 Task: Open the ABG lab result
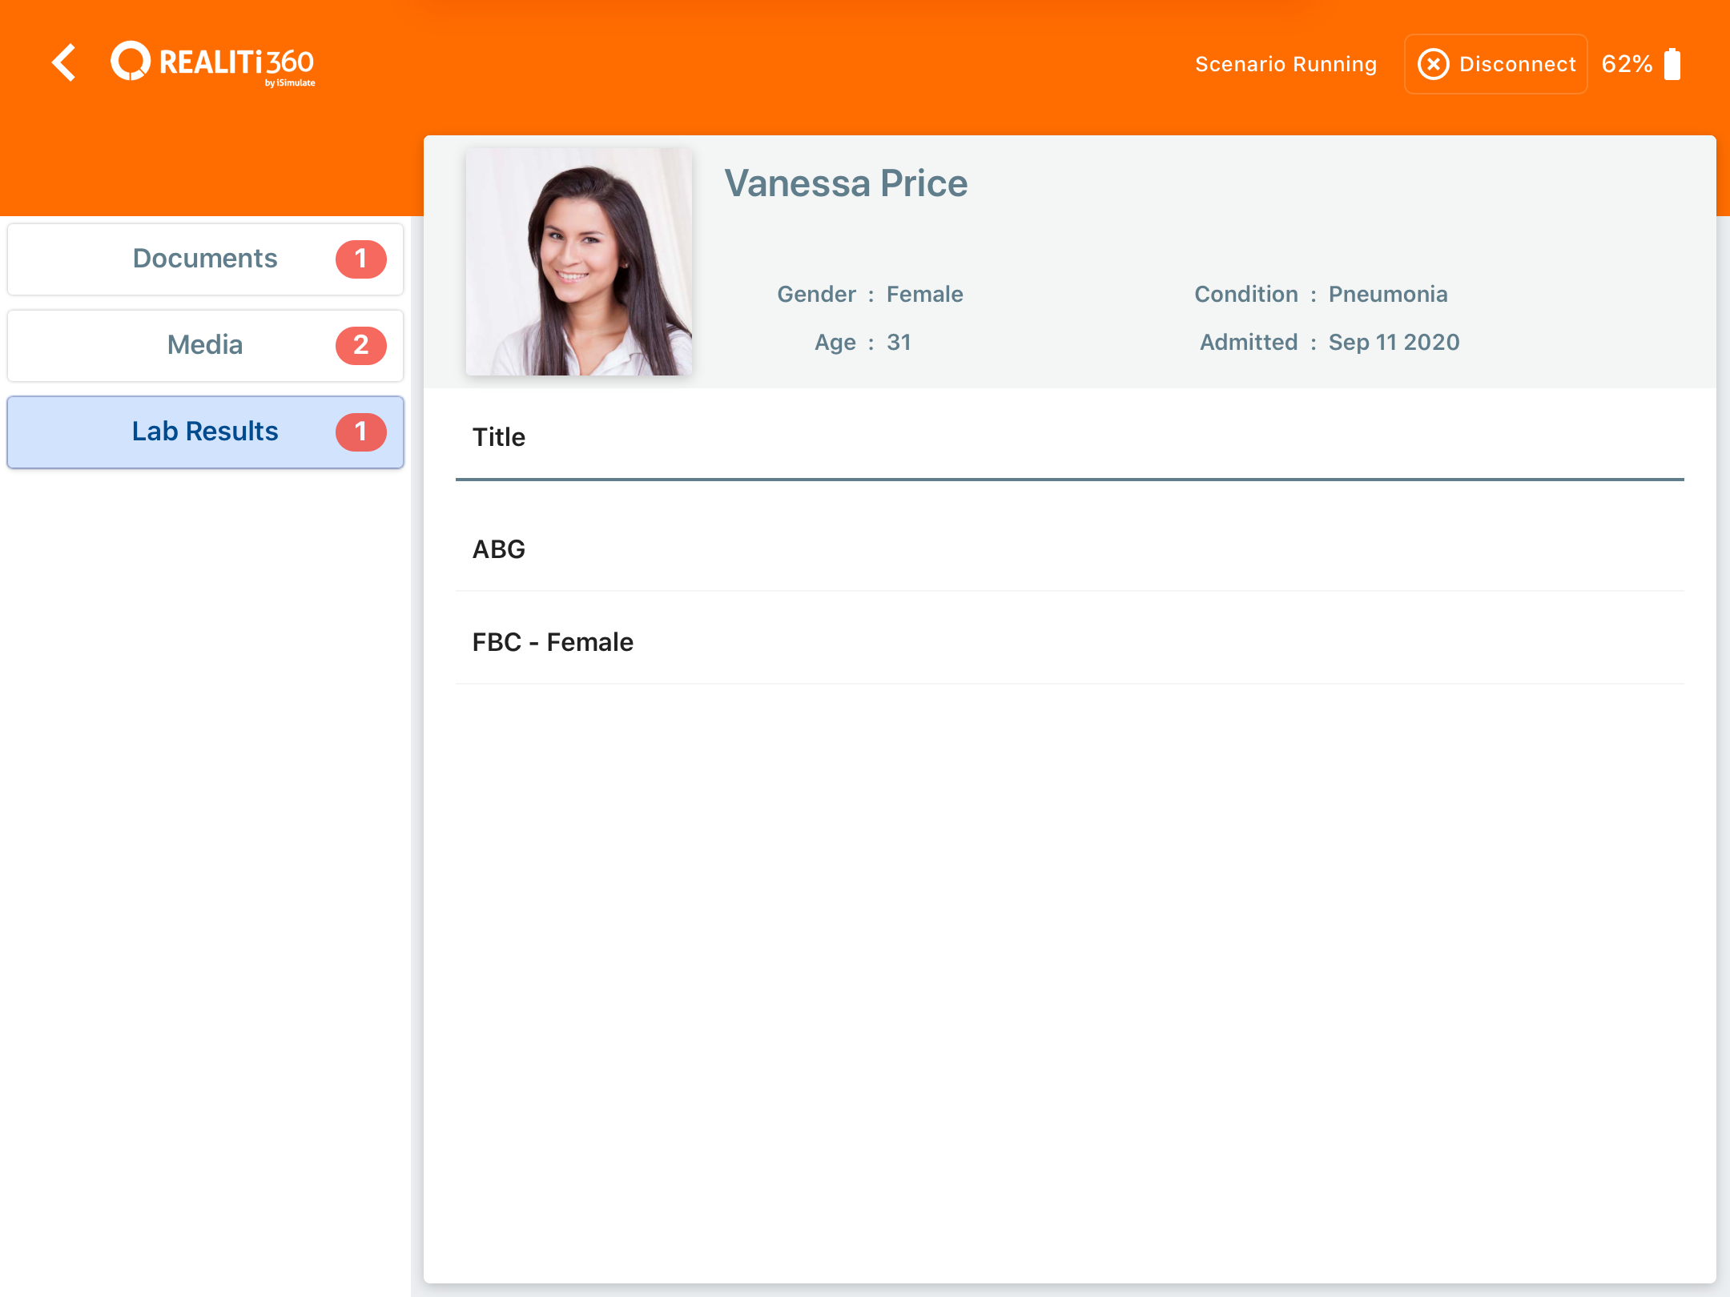[499, 549]
